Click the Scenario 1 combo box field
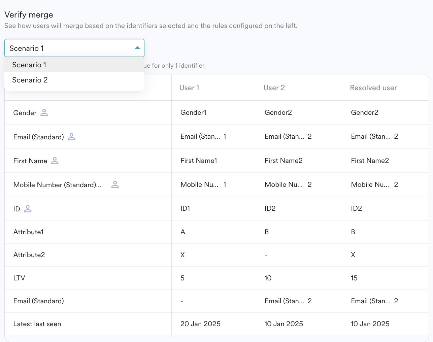 [x=67, y=48]
